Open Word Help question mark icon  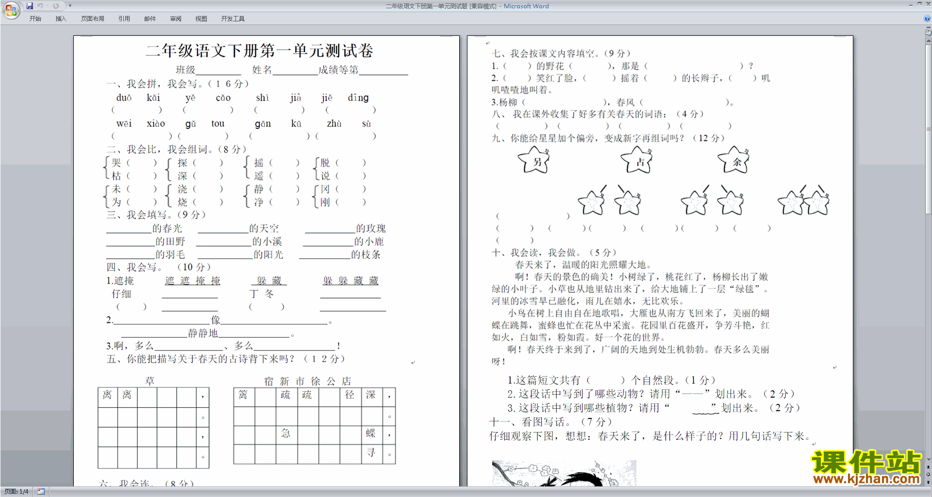(927, 18)
